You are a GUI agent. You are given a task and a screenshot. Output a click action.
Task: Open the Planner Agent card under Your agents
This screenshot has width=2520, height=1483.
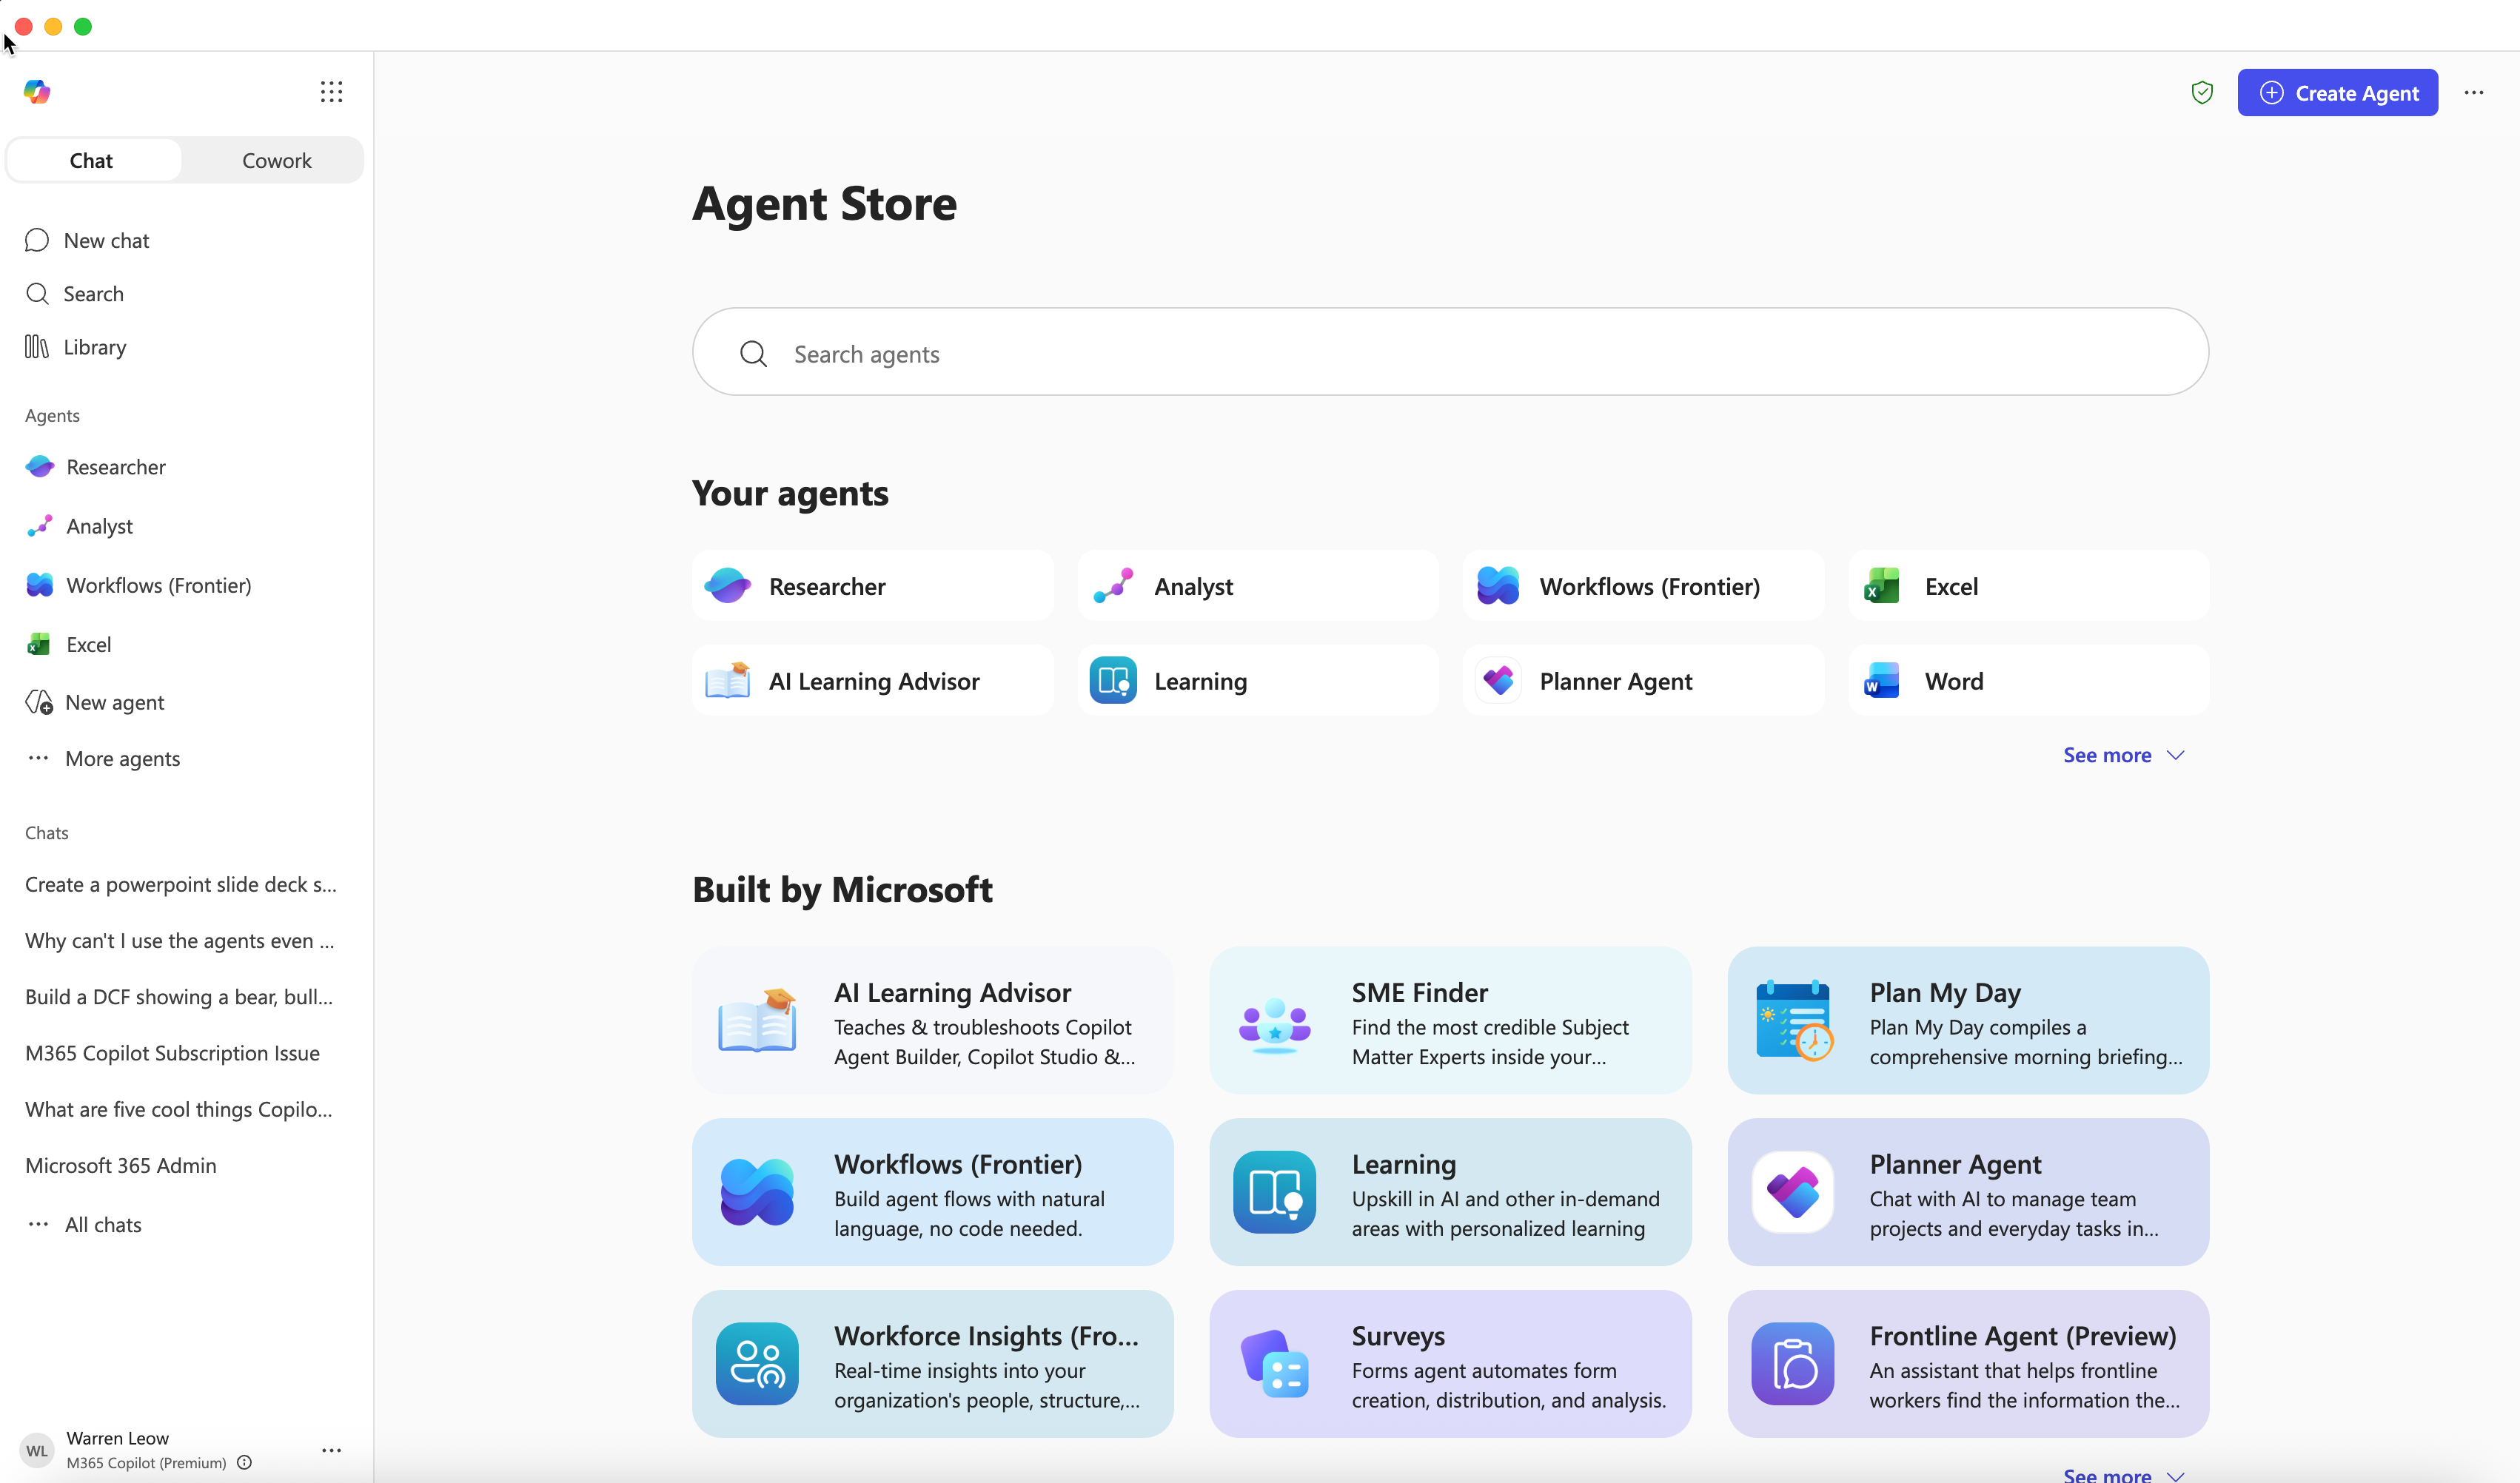click(1643, 681)
